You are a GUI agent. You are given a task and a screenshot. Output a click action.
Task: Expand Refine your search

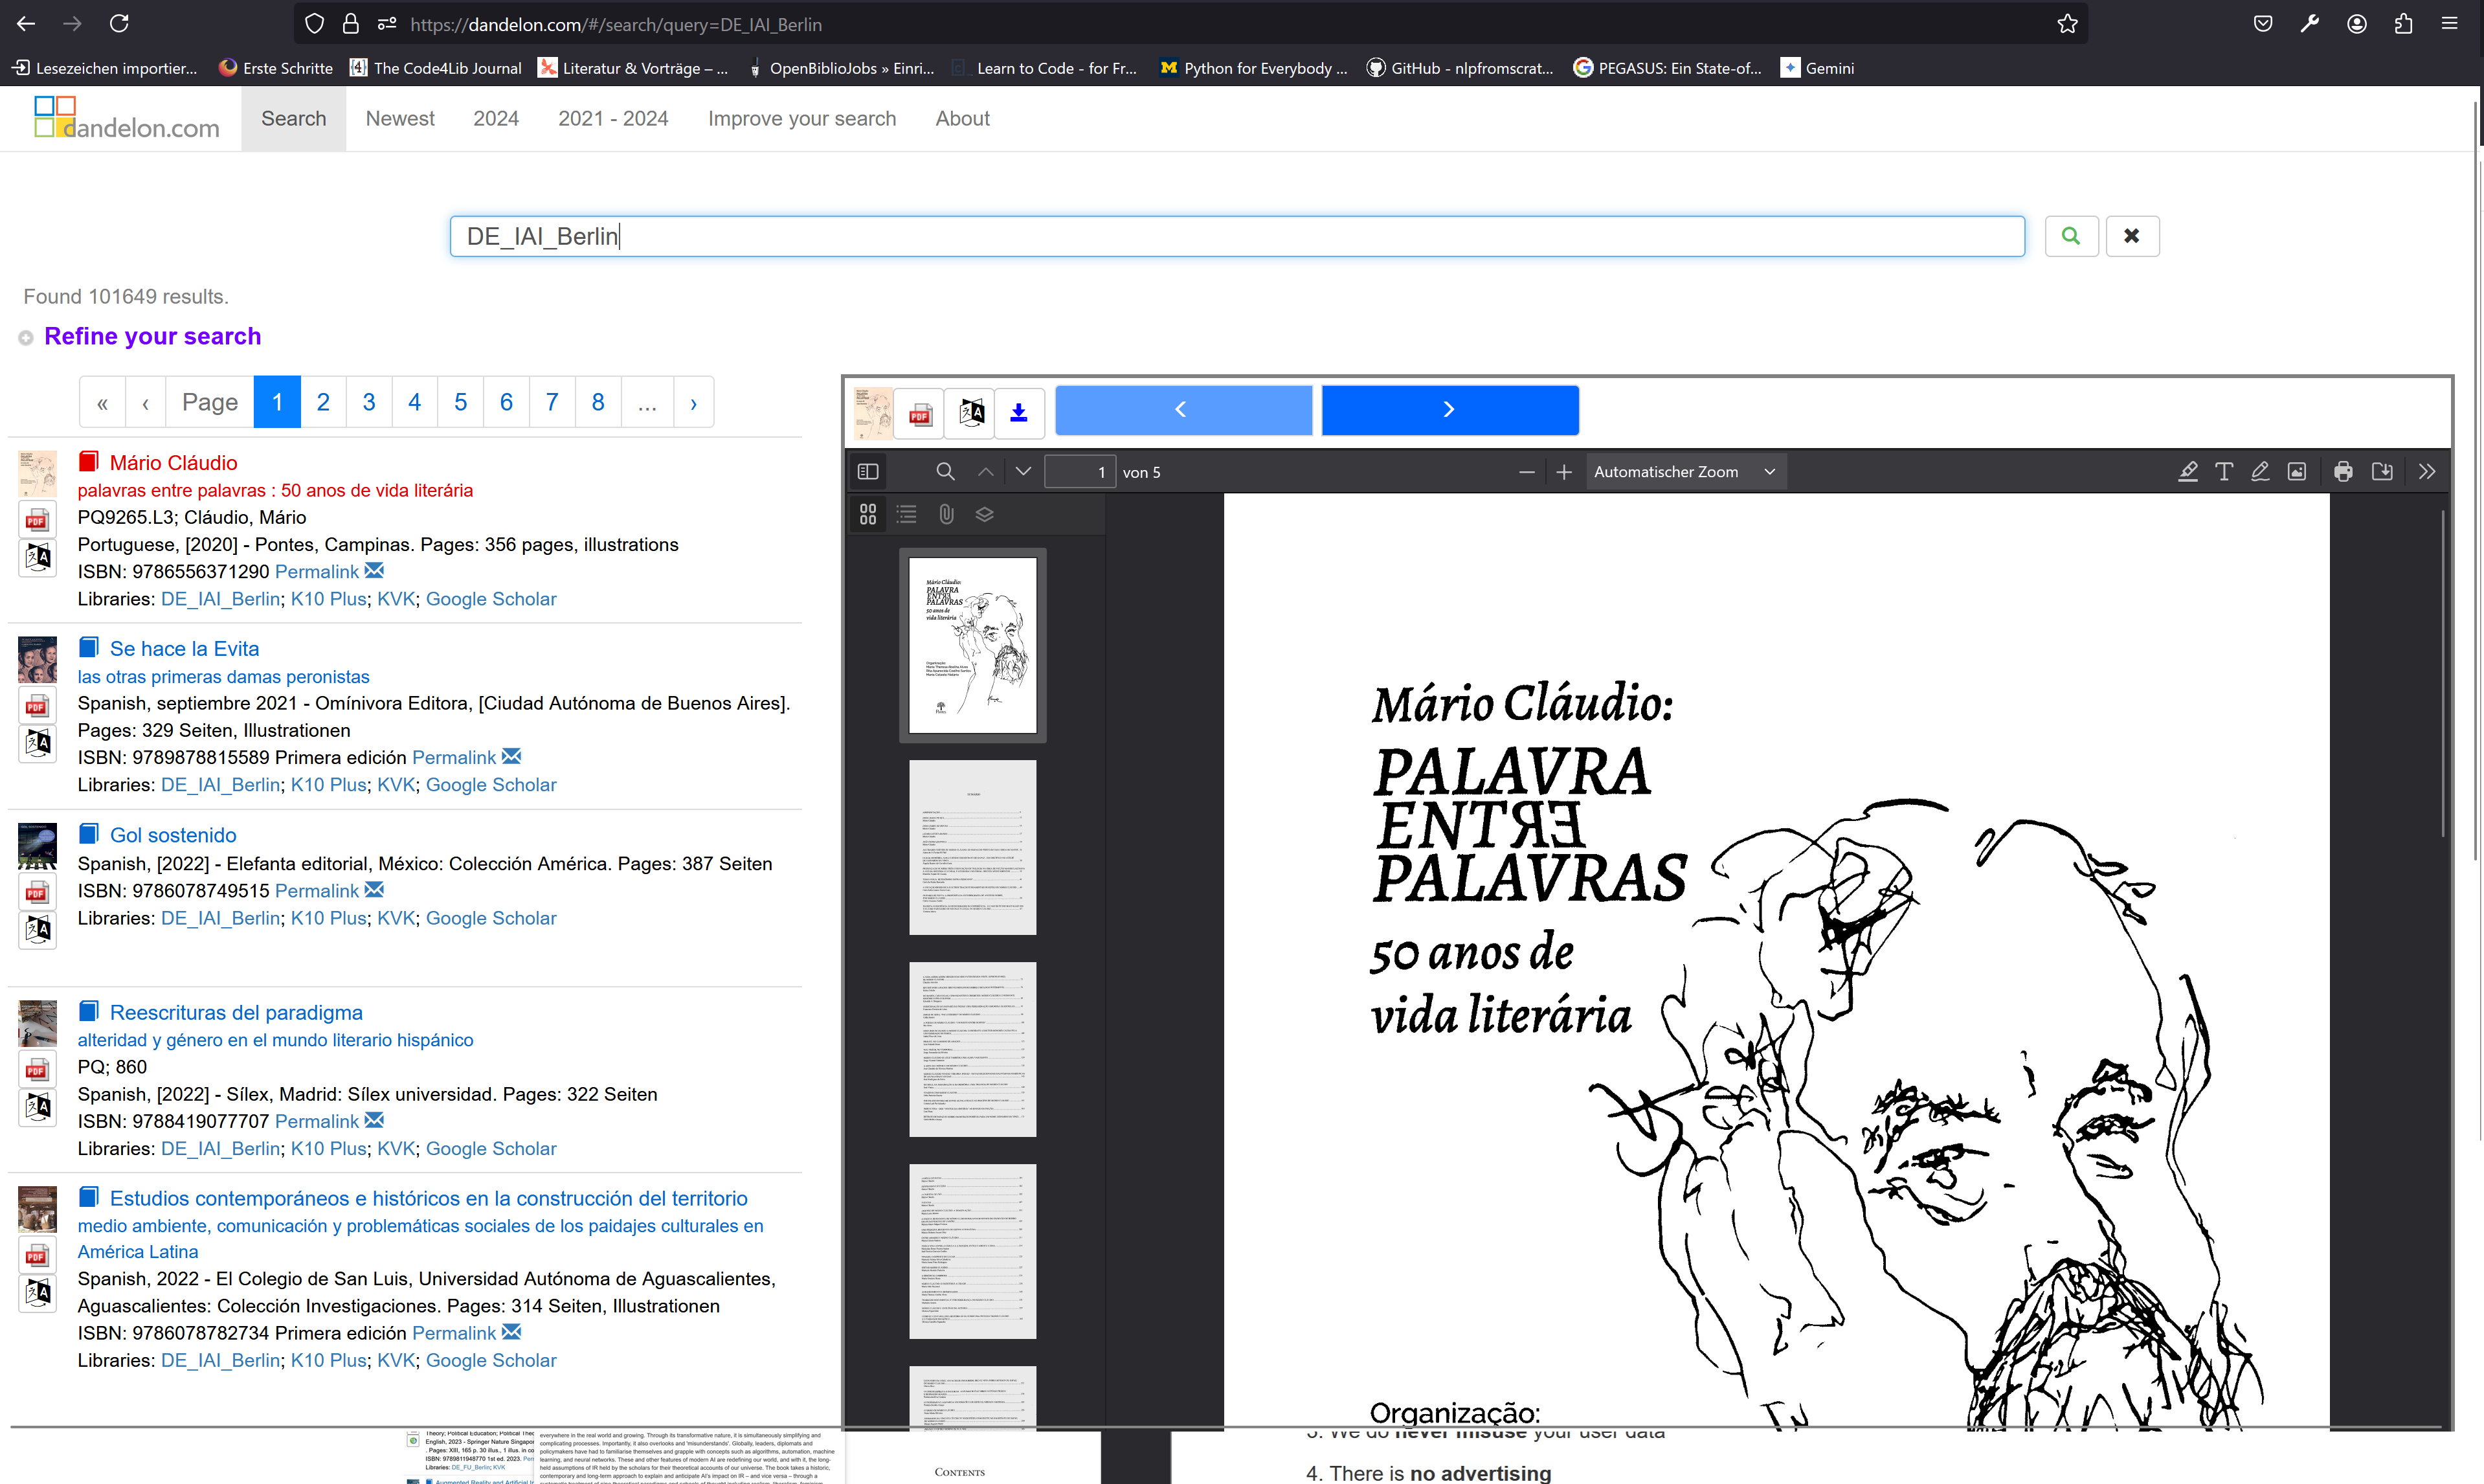coord(152,336)
